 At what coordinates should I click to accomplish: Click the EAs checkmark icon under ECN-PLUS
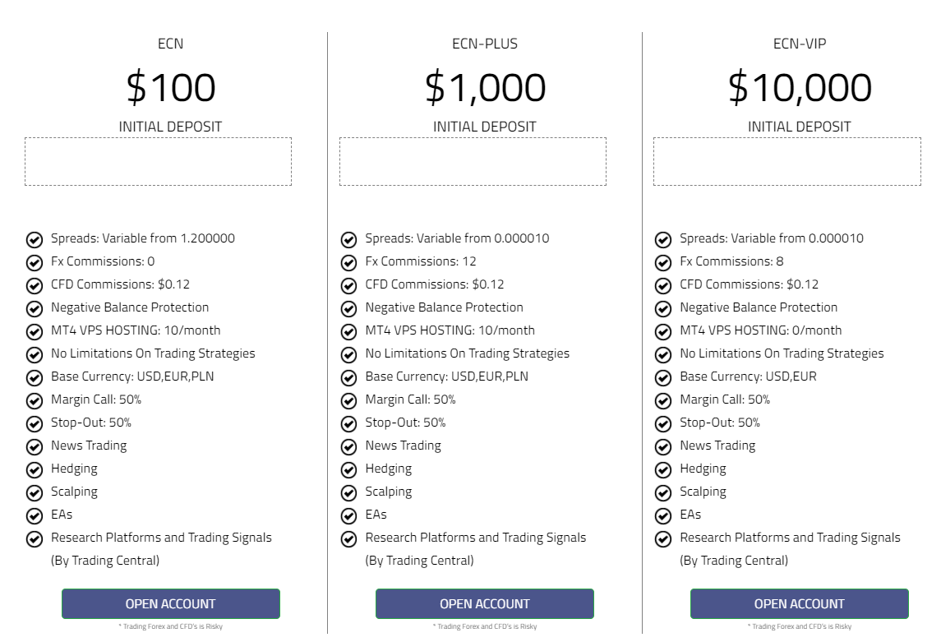(348, 515)
